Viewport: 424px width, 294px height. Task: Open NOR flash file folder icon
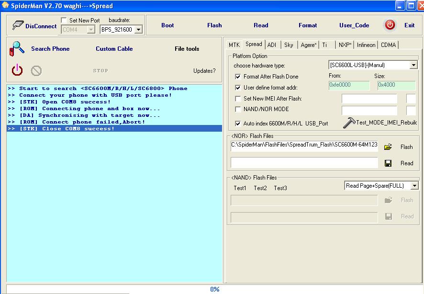tap(388, 147)
